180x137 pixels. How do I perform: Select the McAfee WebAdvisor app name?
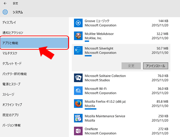click(x=99, y=34)
